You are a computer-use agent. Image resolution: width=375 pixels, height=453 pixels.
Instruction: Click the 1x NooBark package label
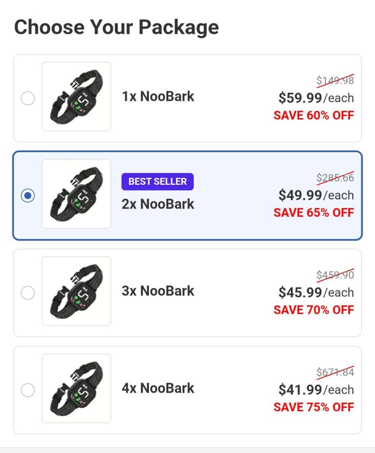(x=158, y=96)
